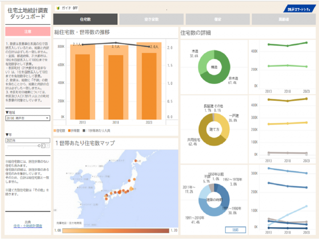Click the 世帯数 legend color swatch
Viewport: 319px width, 239px height.
coord(70,131)
